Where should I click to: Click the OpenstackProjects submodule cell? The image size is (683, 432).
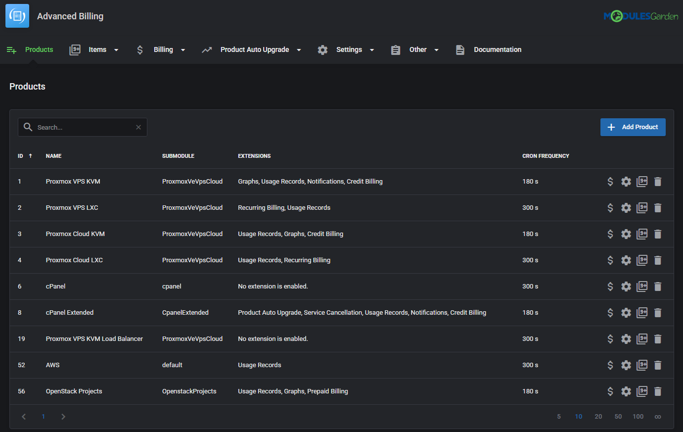189,391
